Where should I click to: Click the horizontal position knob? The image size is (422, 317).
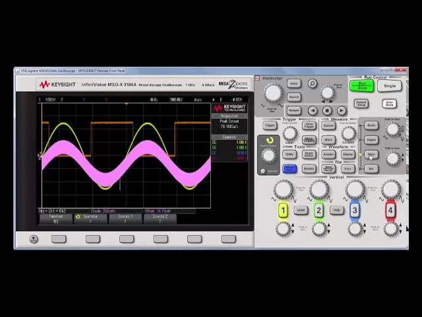click(327, 92)
